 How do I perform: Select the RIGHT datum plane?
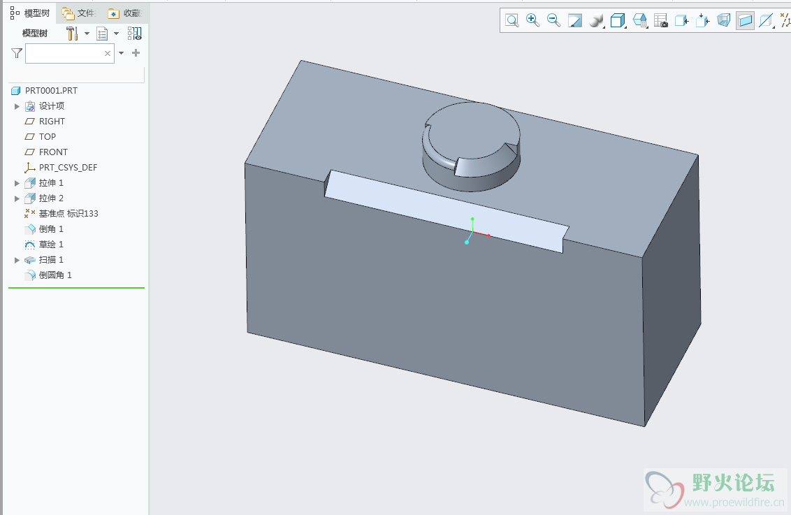[x=52, y=122]
